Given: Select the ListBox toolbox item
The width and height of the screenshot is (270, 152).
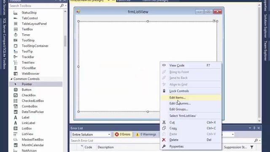Looking at the screenshot, I should [x=27, y=128].
